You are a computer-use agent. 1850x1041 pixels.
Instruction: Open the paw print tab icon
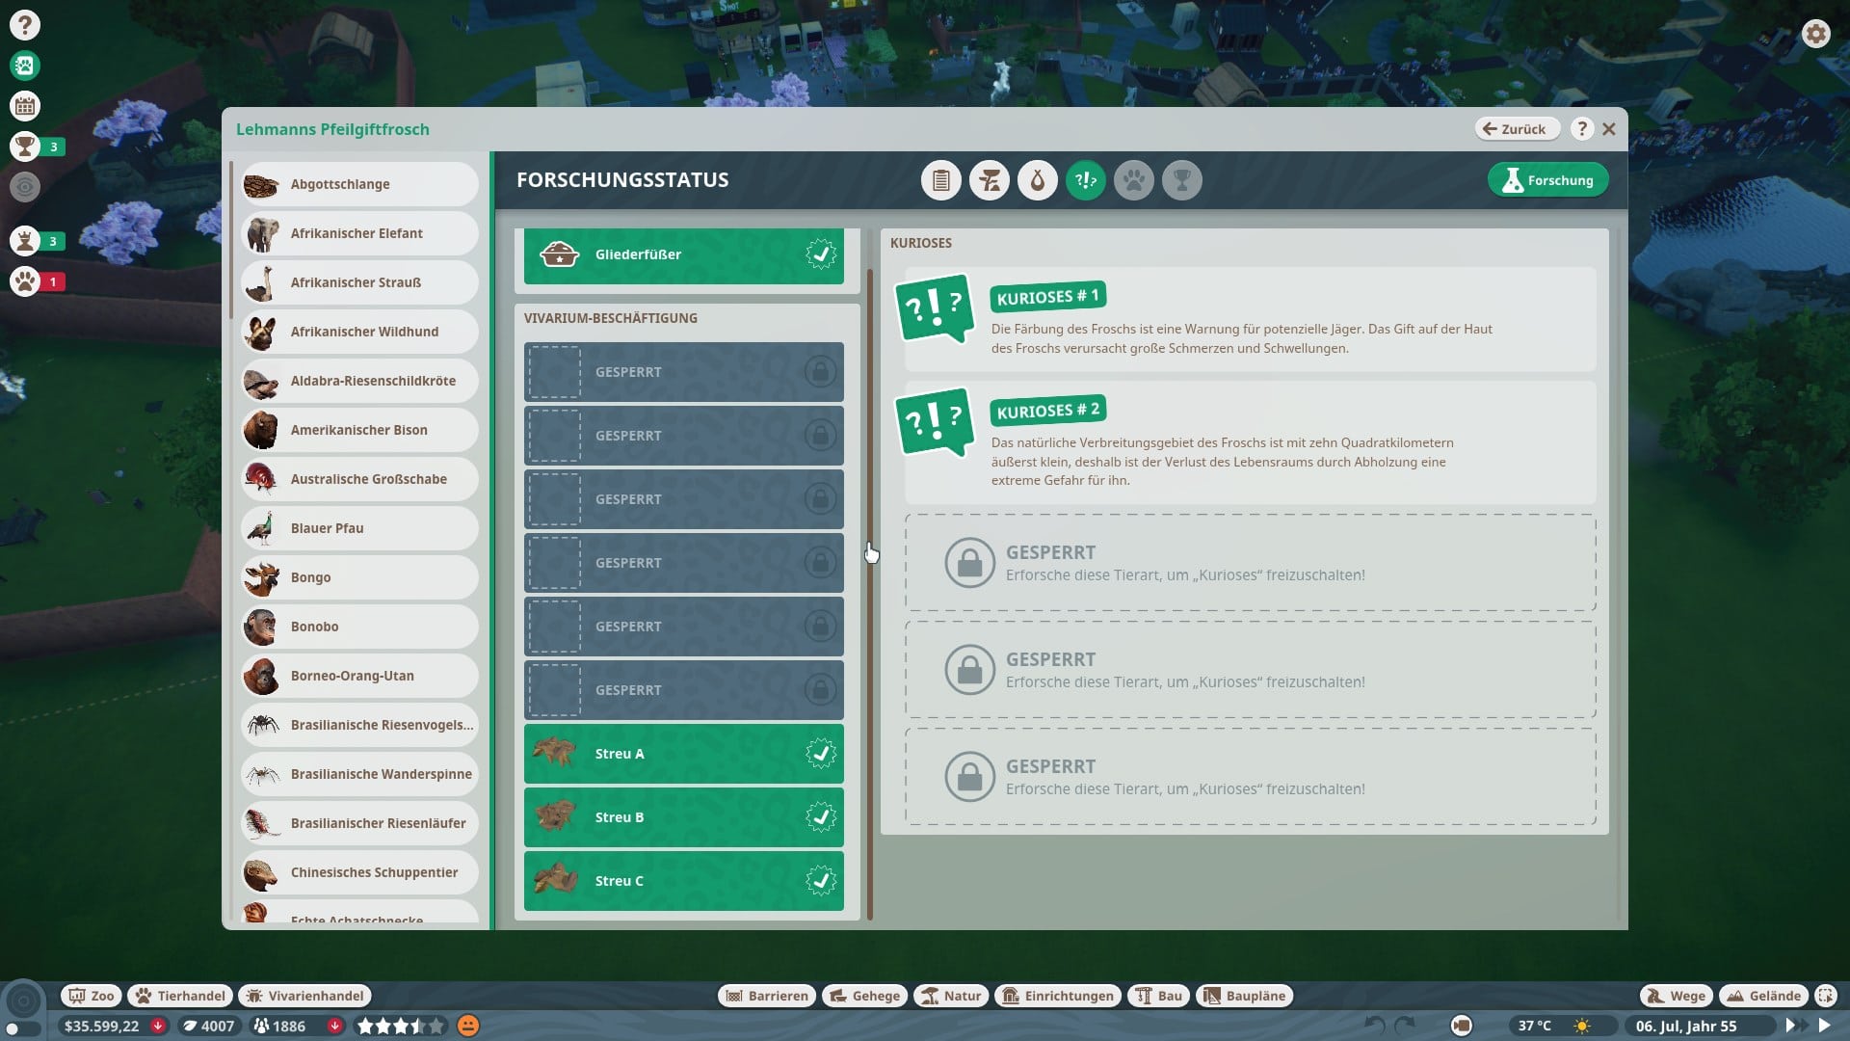[x=1133, y=180]
